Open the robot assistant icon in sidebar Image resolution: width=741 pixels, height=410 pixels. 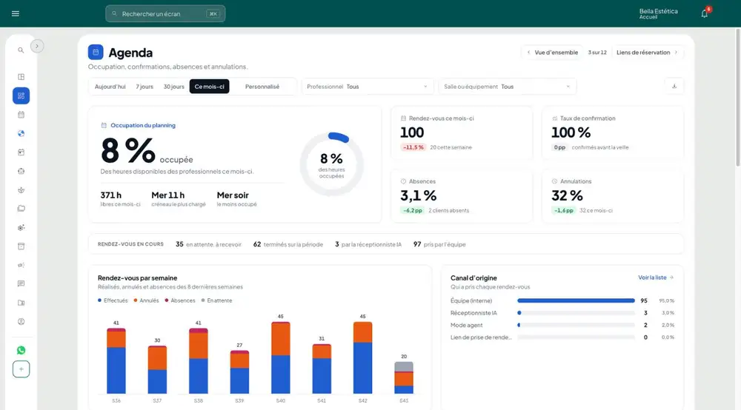21,171
